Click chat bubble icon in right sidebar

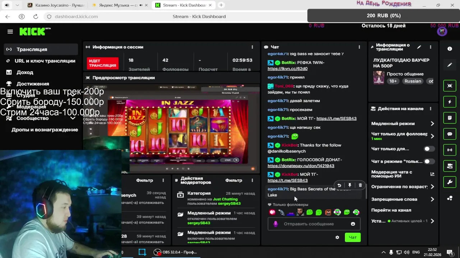coord(450,134)
